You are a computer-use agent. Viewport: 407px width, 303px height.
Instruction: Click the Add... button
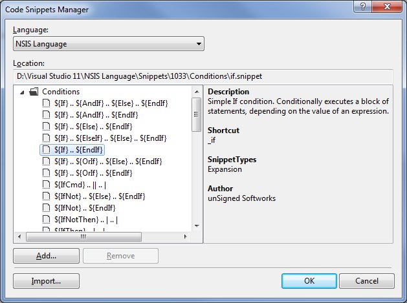coord(46,256)
